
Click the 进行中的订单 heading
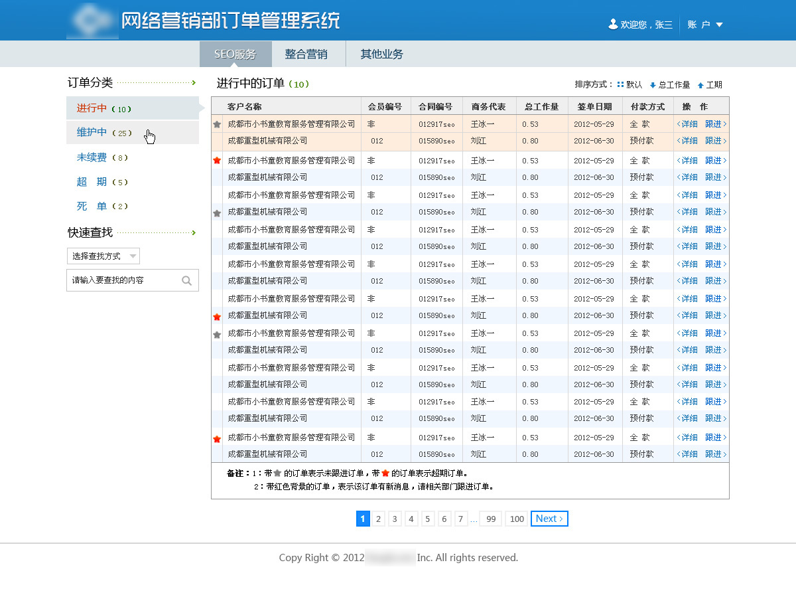tap(251, 84)
